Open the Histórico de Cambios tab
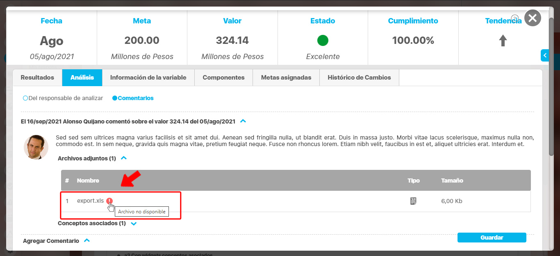 click(x=359, y=78)
